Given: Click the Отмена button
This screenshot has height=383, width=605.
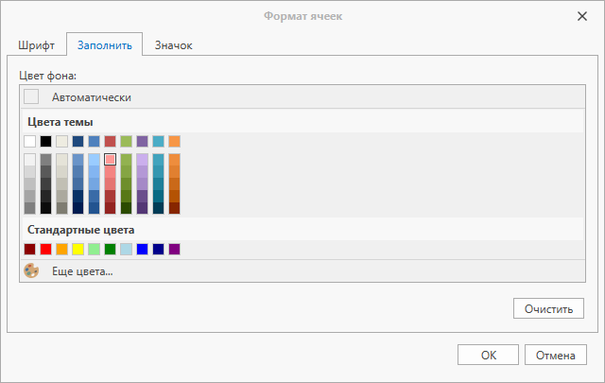Looking at the screenshot, I should click(x=556, y=355).
